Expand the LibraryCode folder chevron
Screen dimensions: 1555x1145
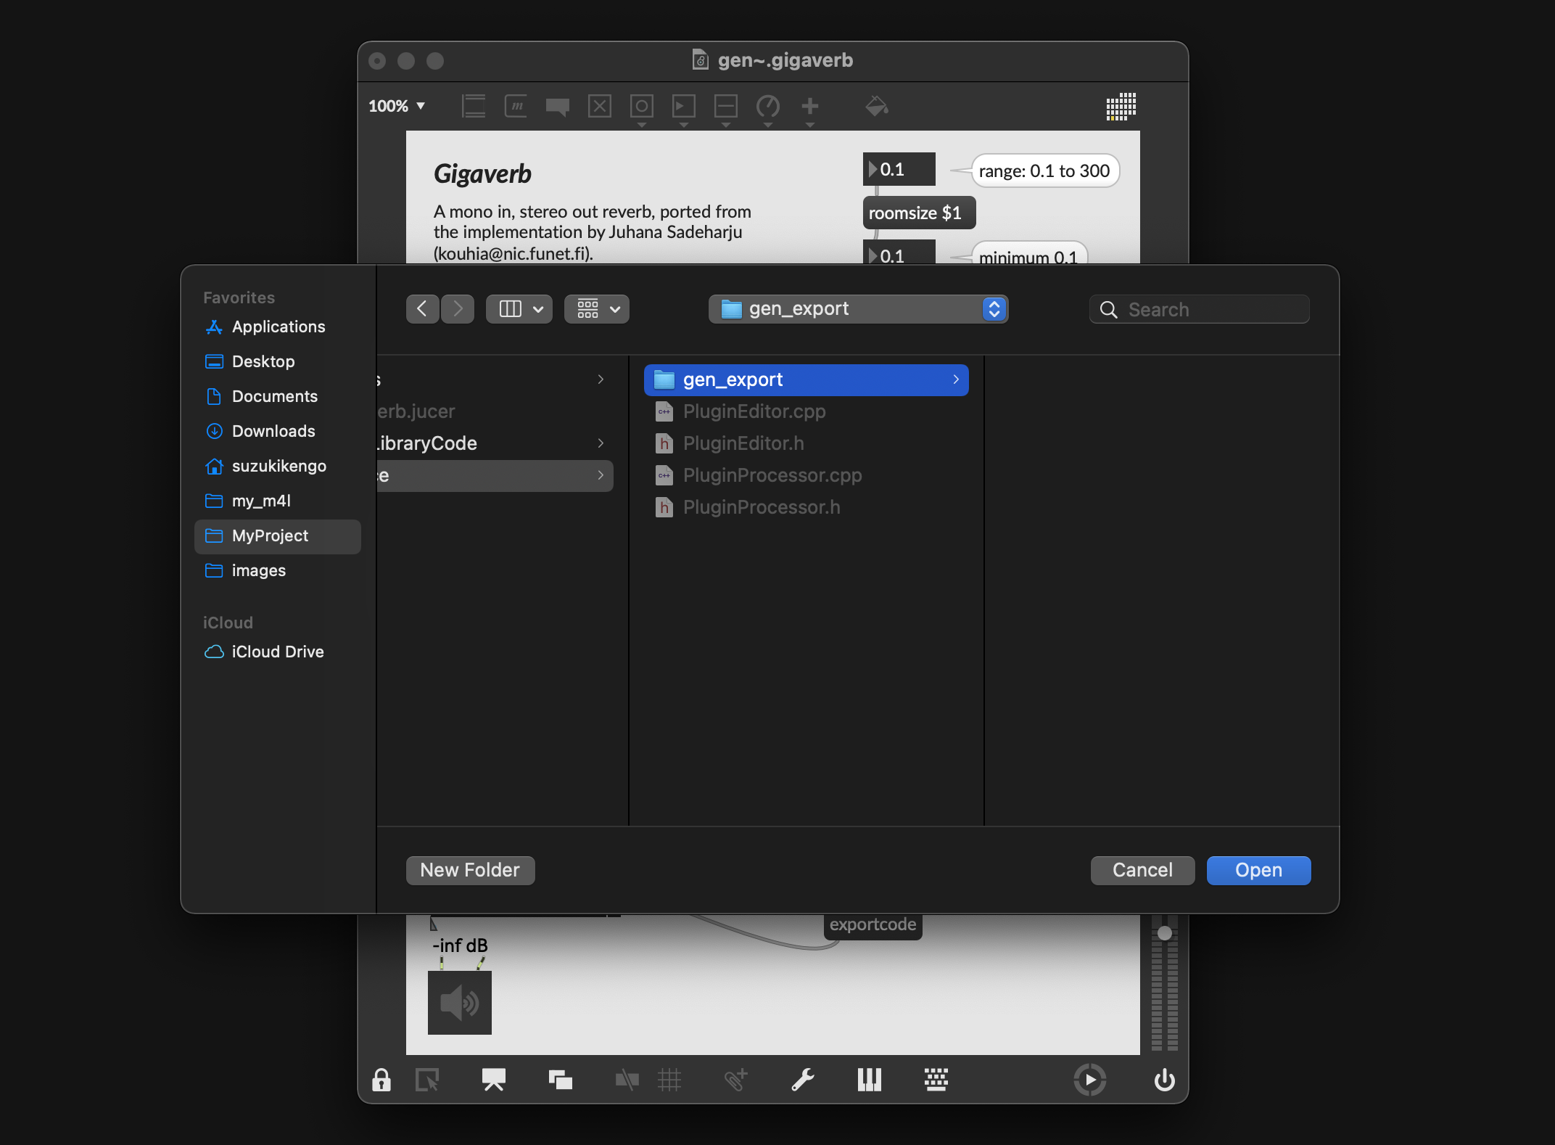coord(601,443)
